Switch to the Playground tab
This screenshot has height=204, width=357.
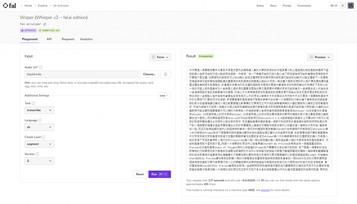30,39
